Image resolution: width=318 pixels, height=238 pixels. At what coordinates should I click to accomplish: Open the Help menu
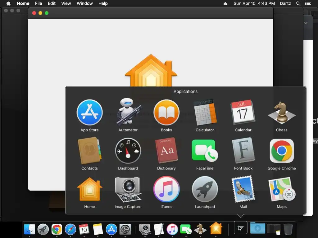(103, 3)
